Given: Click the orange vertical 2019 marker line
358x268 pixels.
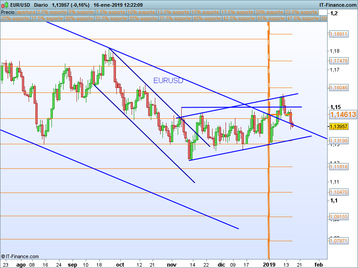Looking at the screenshot, I should point(269,141).
